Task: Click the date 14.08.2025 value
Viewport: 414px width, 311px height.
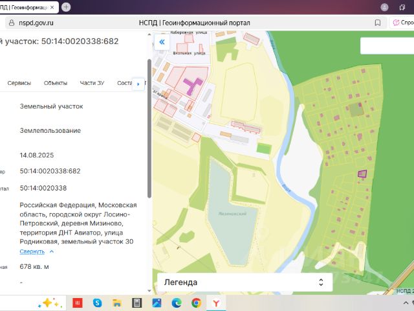Action: coord(37,155)
